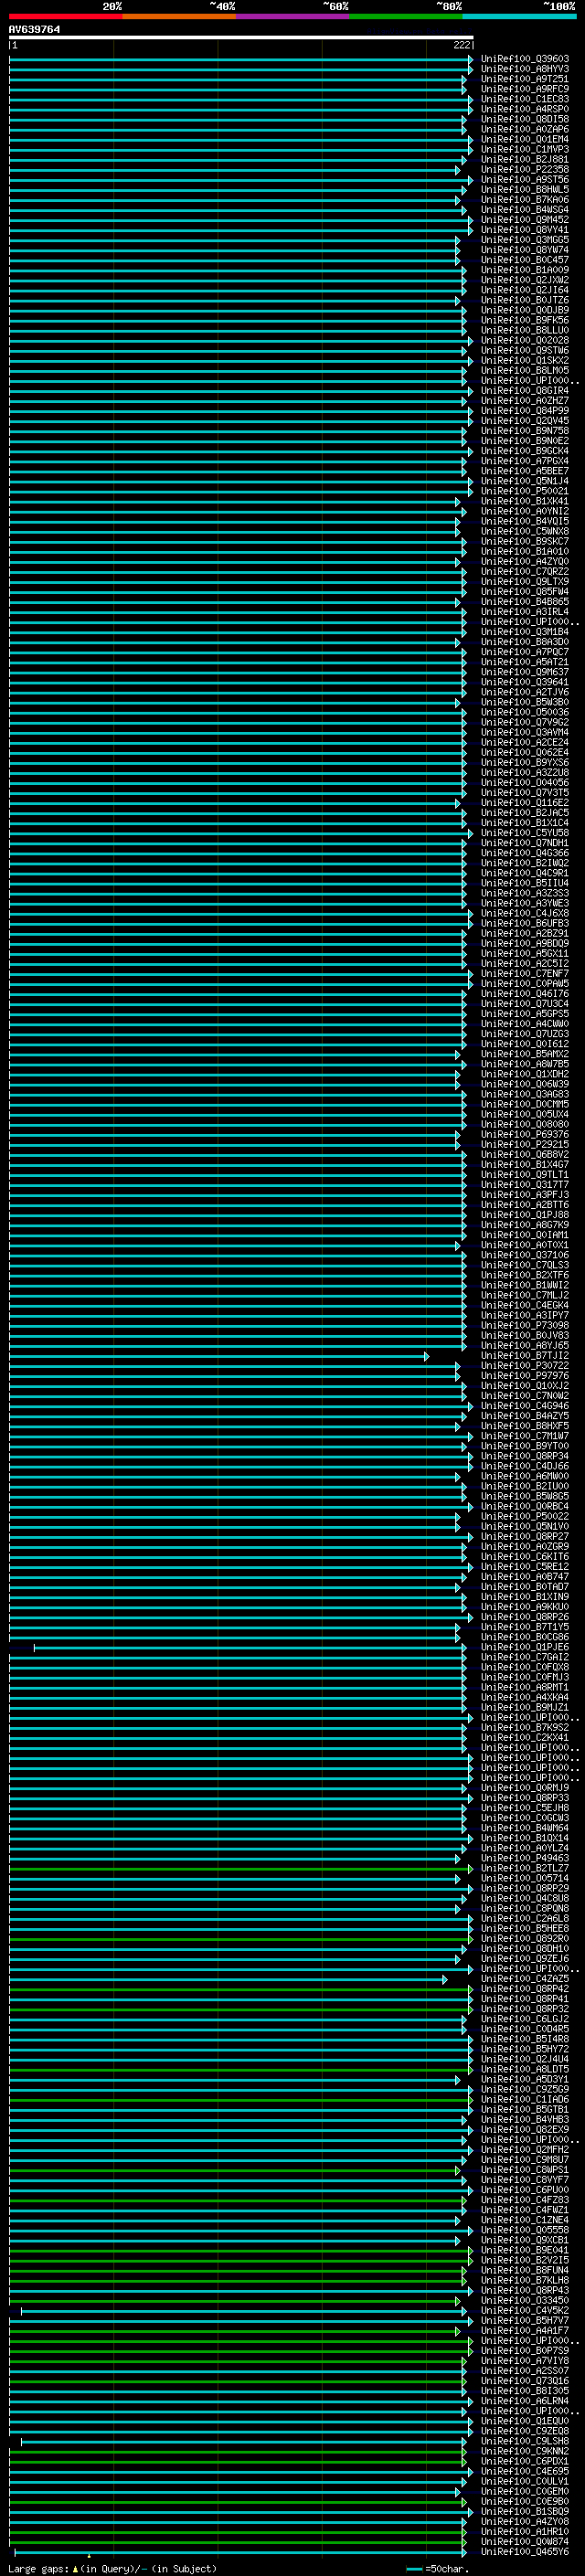Select hit label UniRef100_Q9M452
This screenshot has height=2576, width=585.
coord(525,219)
